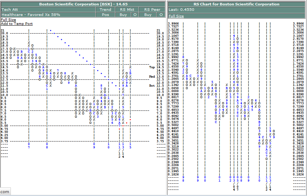Select the Boston Scientific Corporation [BSX] title bar
The width and height of the screenshot is (307, 196).
[83, 4]
